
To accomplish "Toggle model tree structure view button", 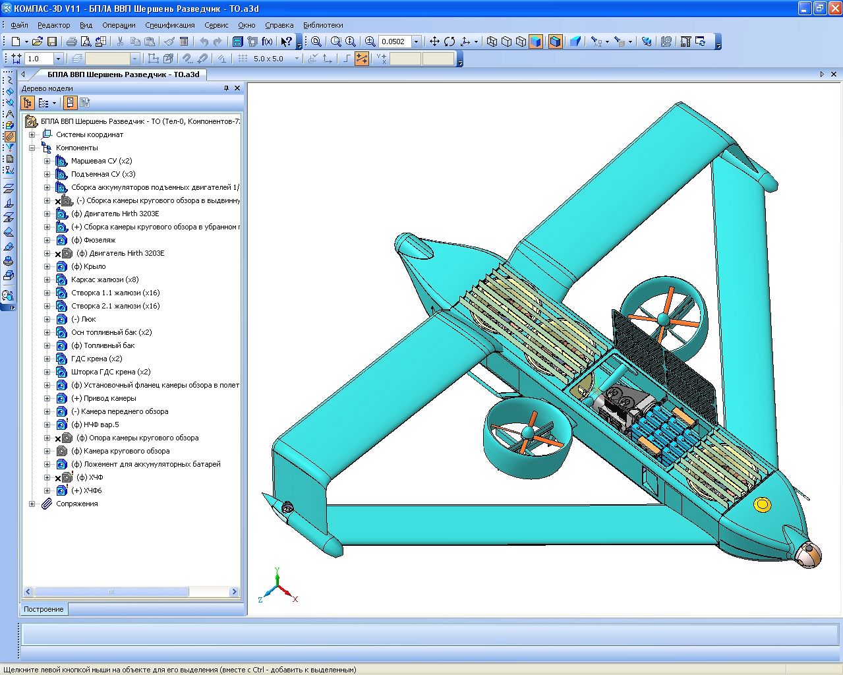I will point(28,103).
